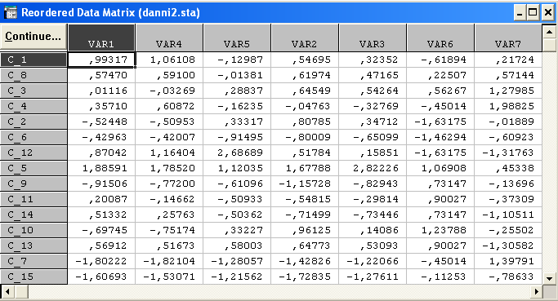
Task: Select the VAR4 column header
Action: click(x=169, y=38)
